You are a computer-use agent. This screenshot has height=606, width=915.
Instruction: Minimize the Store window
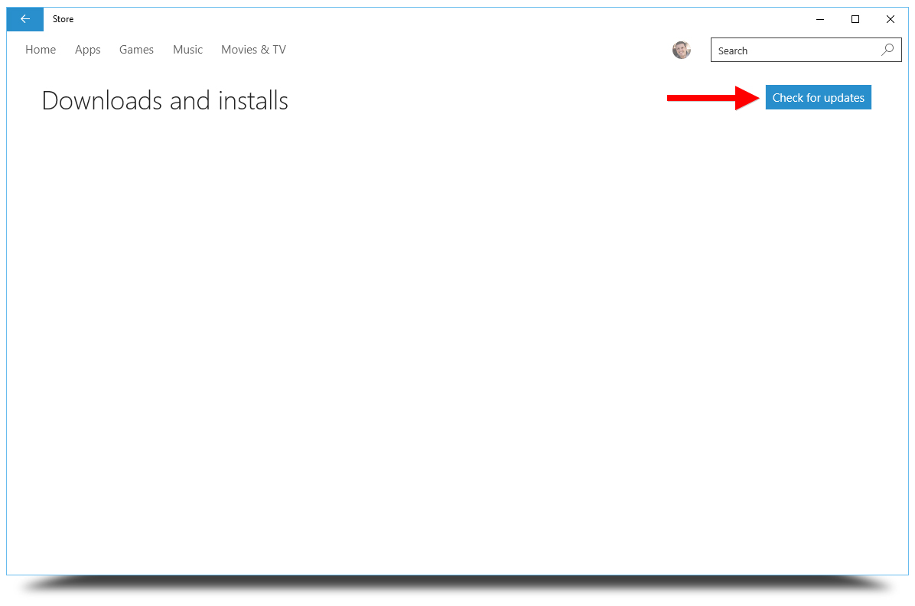point(820,19)
